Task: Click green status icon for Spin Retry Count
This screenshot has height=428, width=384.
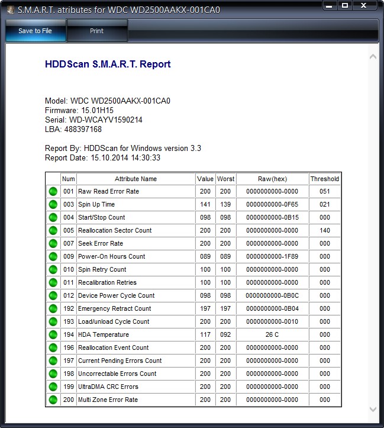Action: click(53, 269)
